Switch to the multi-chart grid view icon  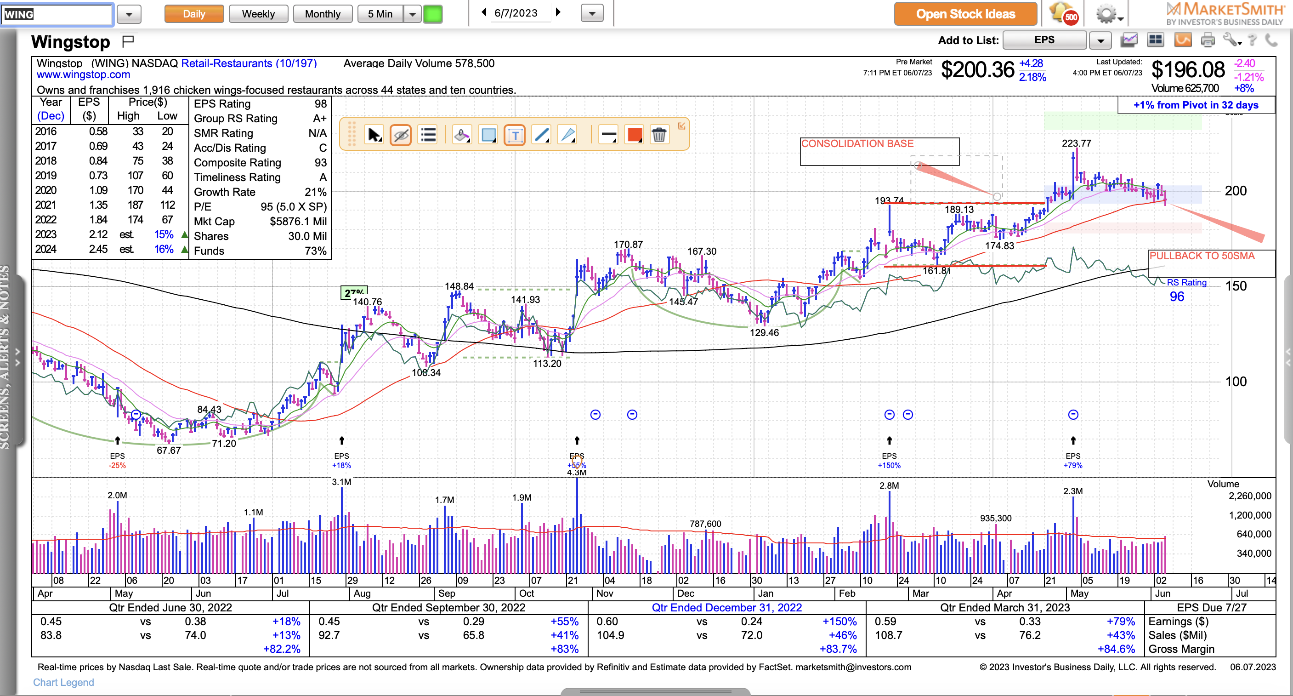pyautogui.click(x=1156, y=40)
